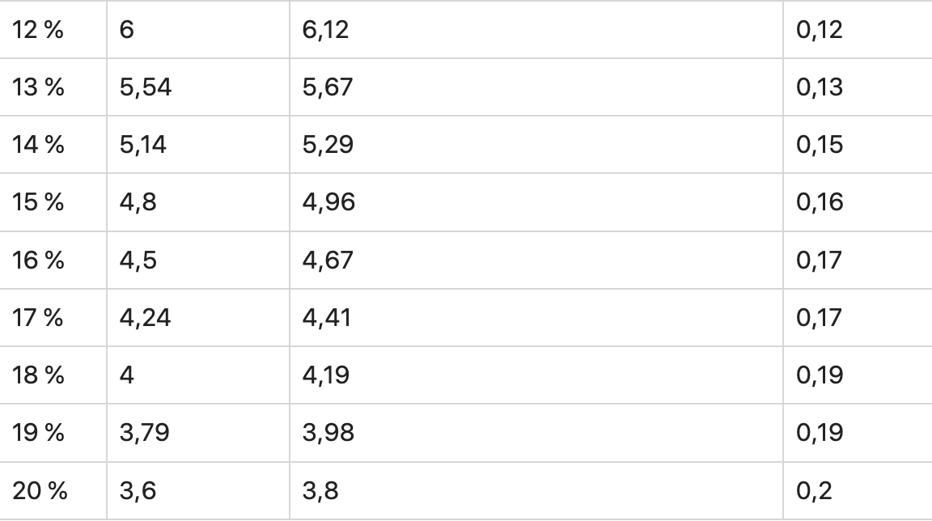Click the 20 % row label
This screenshot has width=932, height=521.
39,490
